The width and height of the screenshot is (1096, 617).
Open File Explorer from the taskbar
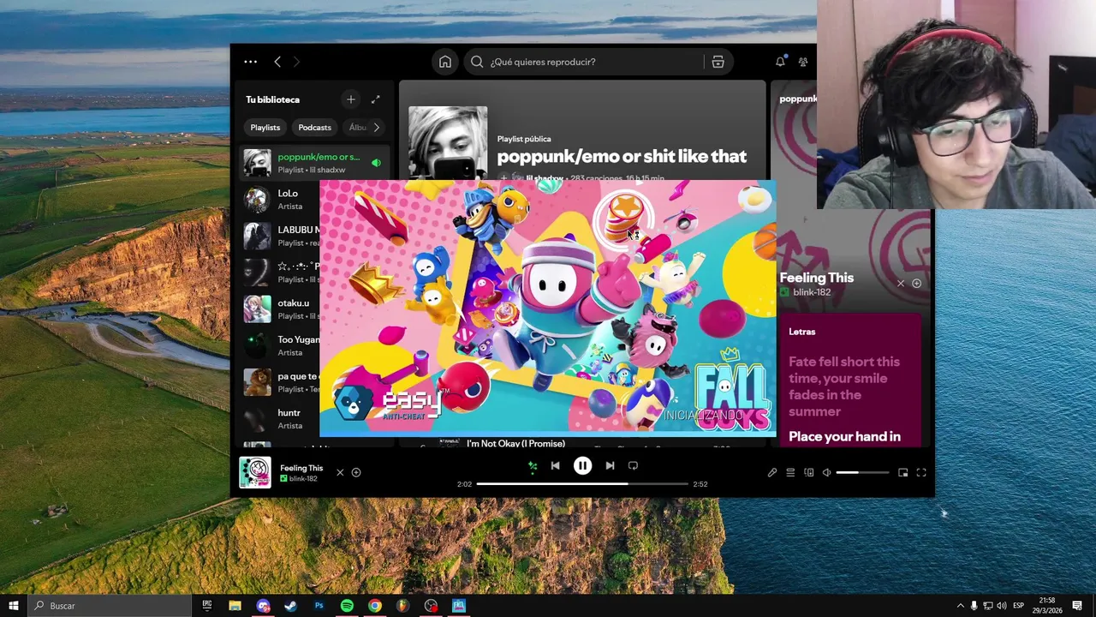coord(235,606)
